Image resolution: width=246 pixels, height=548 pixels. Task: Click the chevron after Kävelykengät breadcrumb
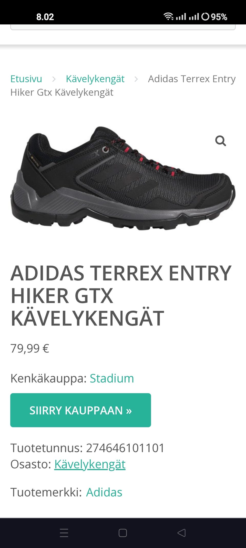tap(136, 79)
